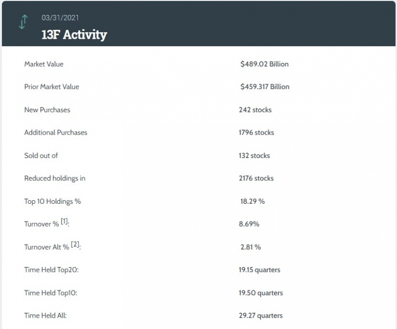Select the 03/31/2021 date text
The width and height of the screenshot is (397, 329).
[x=60, y=18]
